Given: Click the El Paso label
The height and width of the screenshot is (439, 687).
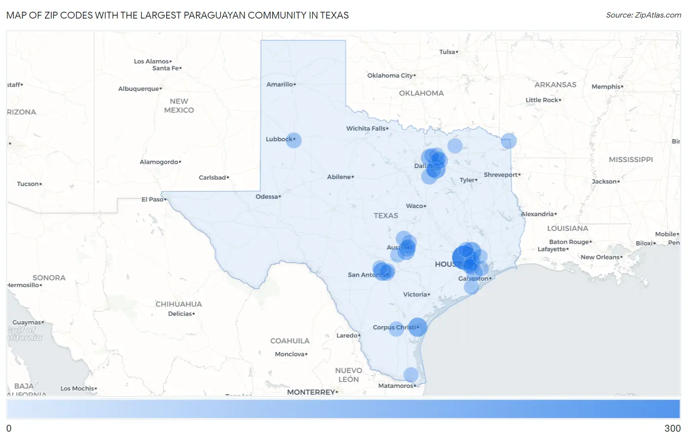Looking at the screenshot, I should 153,199.
